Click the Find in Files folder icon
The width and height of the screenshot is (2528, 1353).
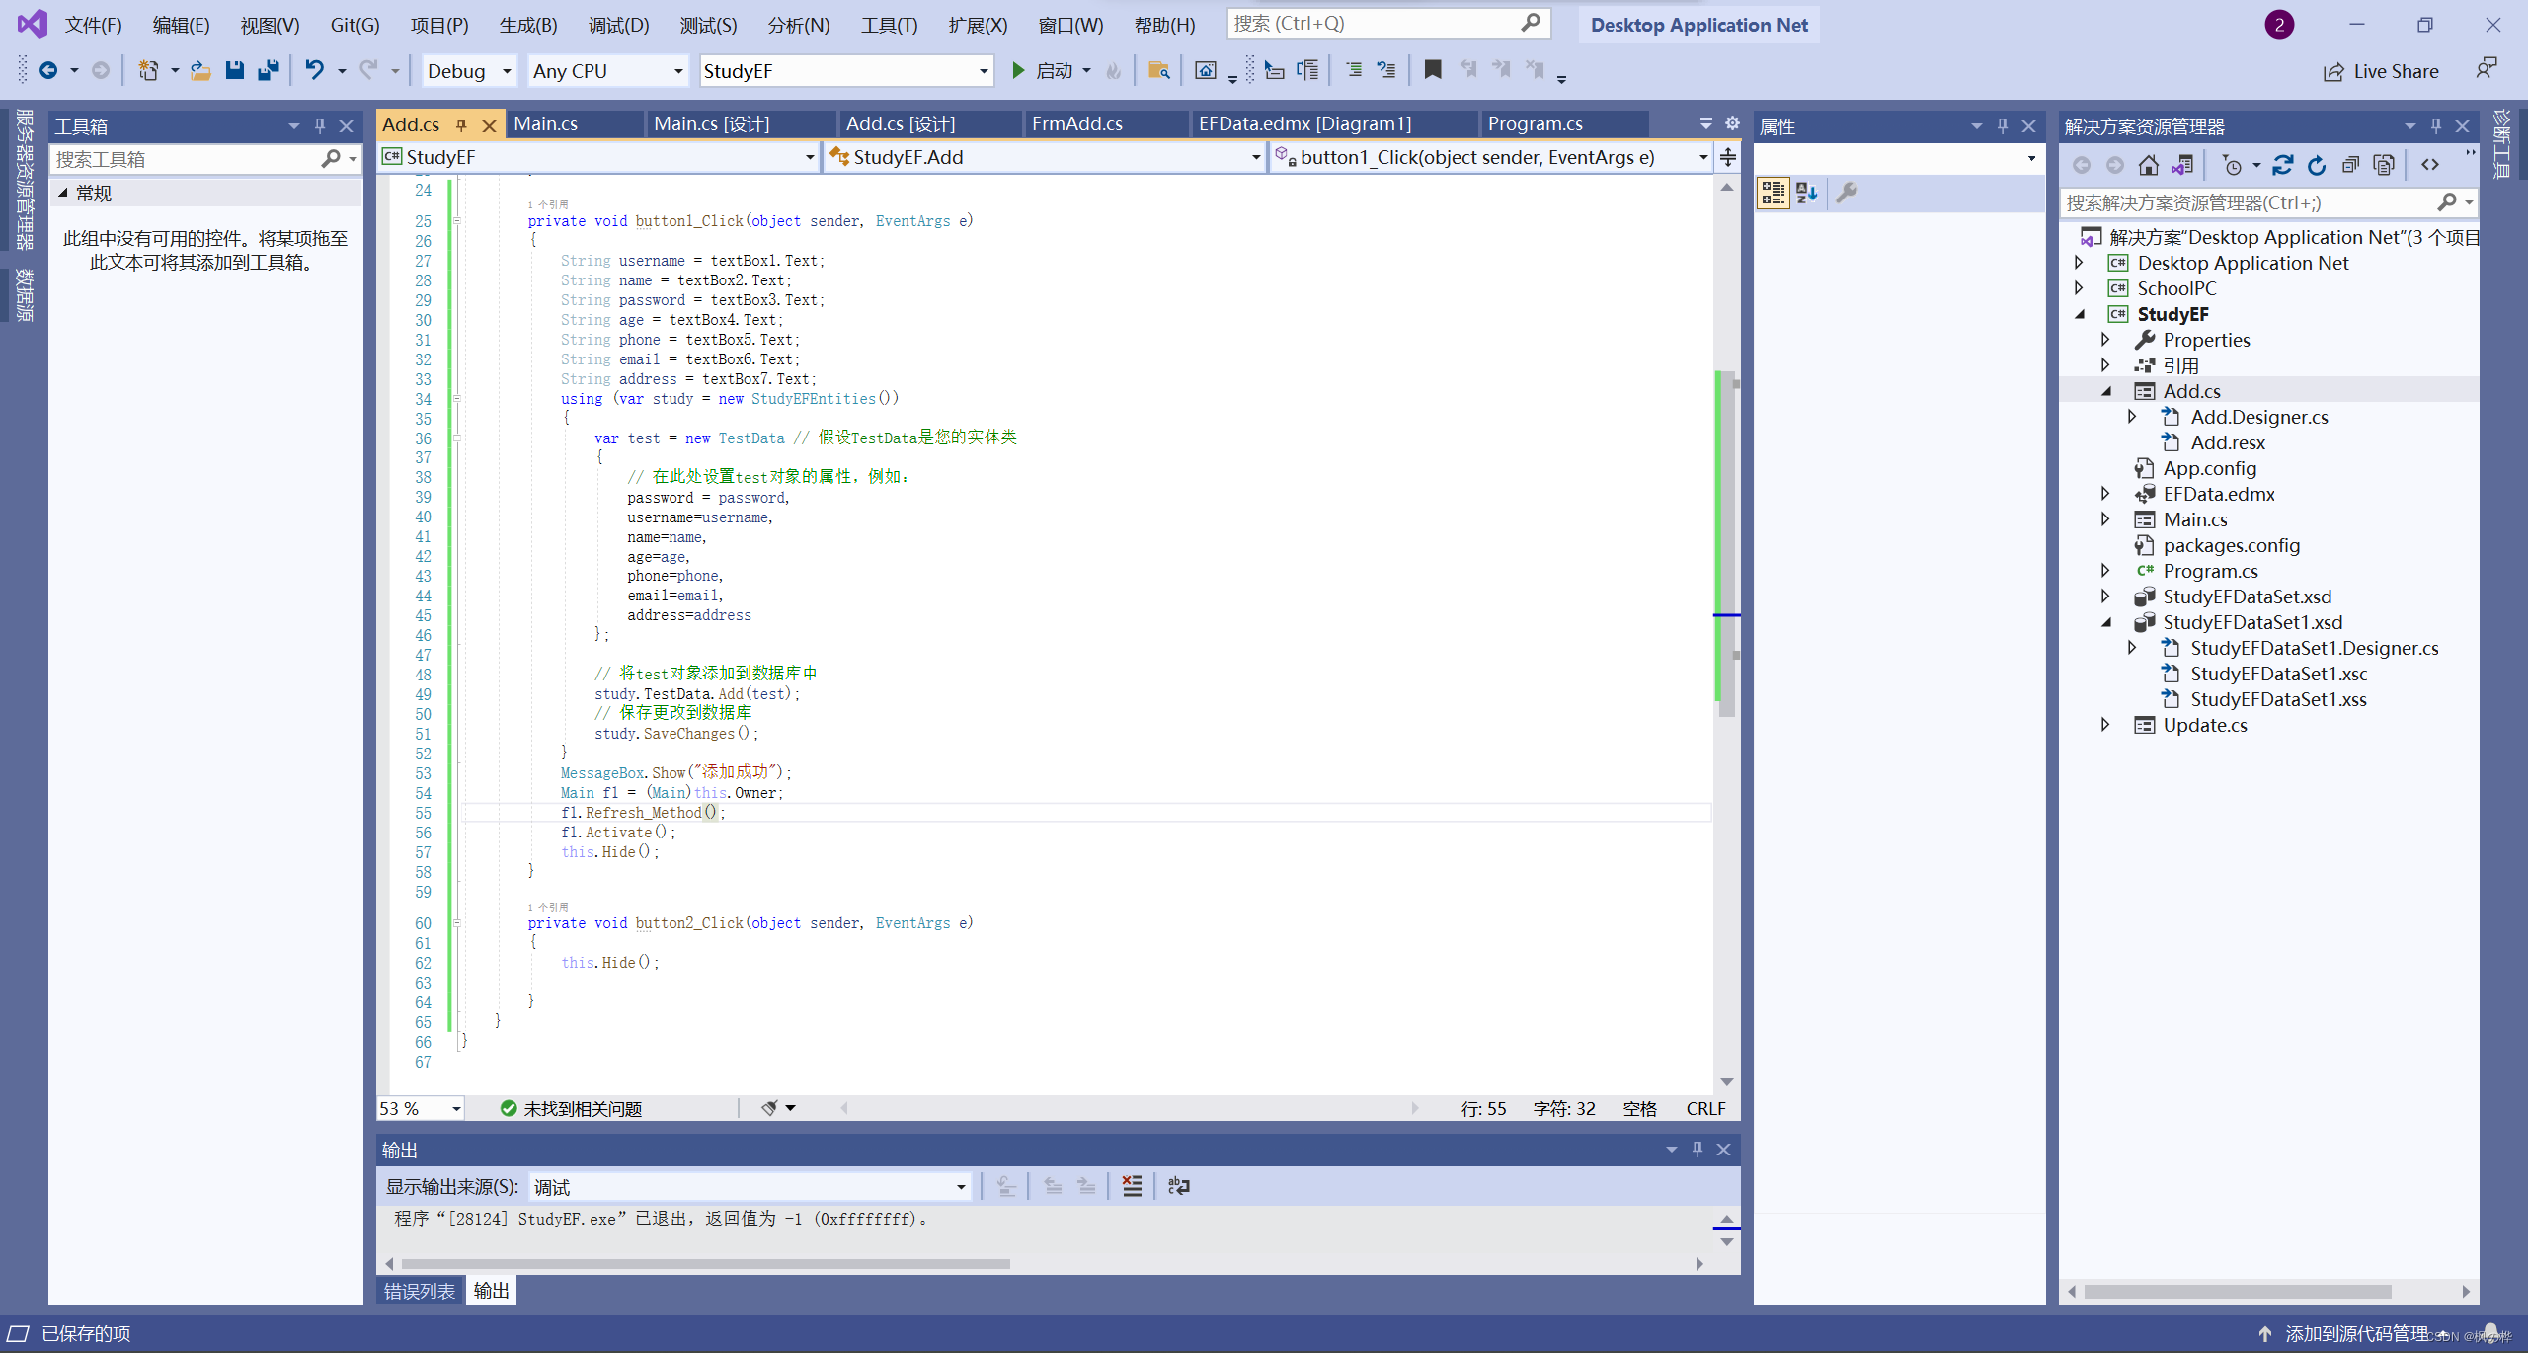1158,70
